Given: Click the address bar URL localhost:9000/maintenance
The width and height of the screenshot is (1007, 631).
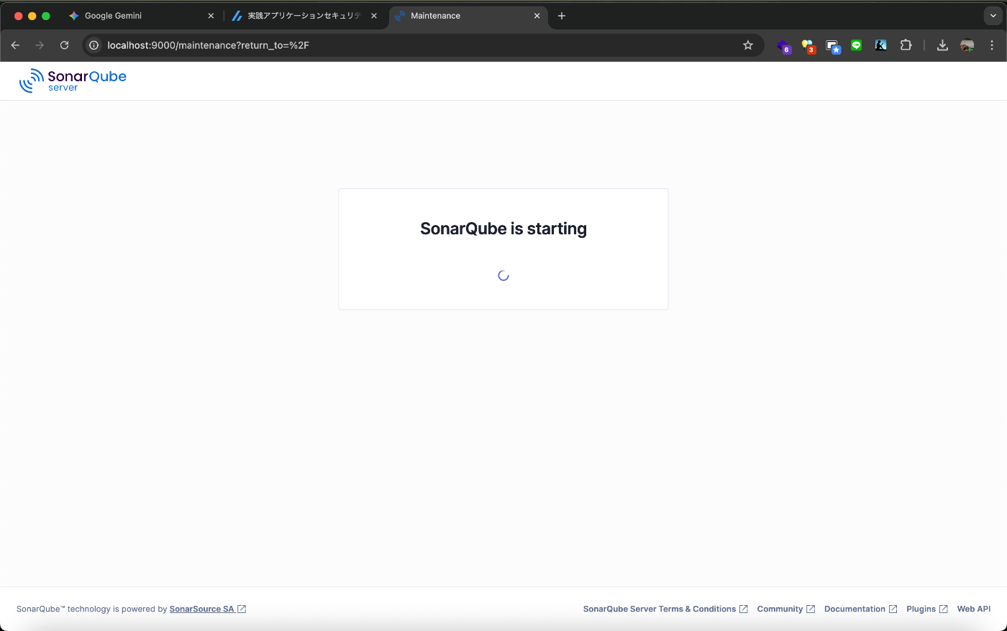Looking at the screenshot, I should tap(209, 45).
